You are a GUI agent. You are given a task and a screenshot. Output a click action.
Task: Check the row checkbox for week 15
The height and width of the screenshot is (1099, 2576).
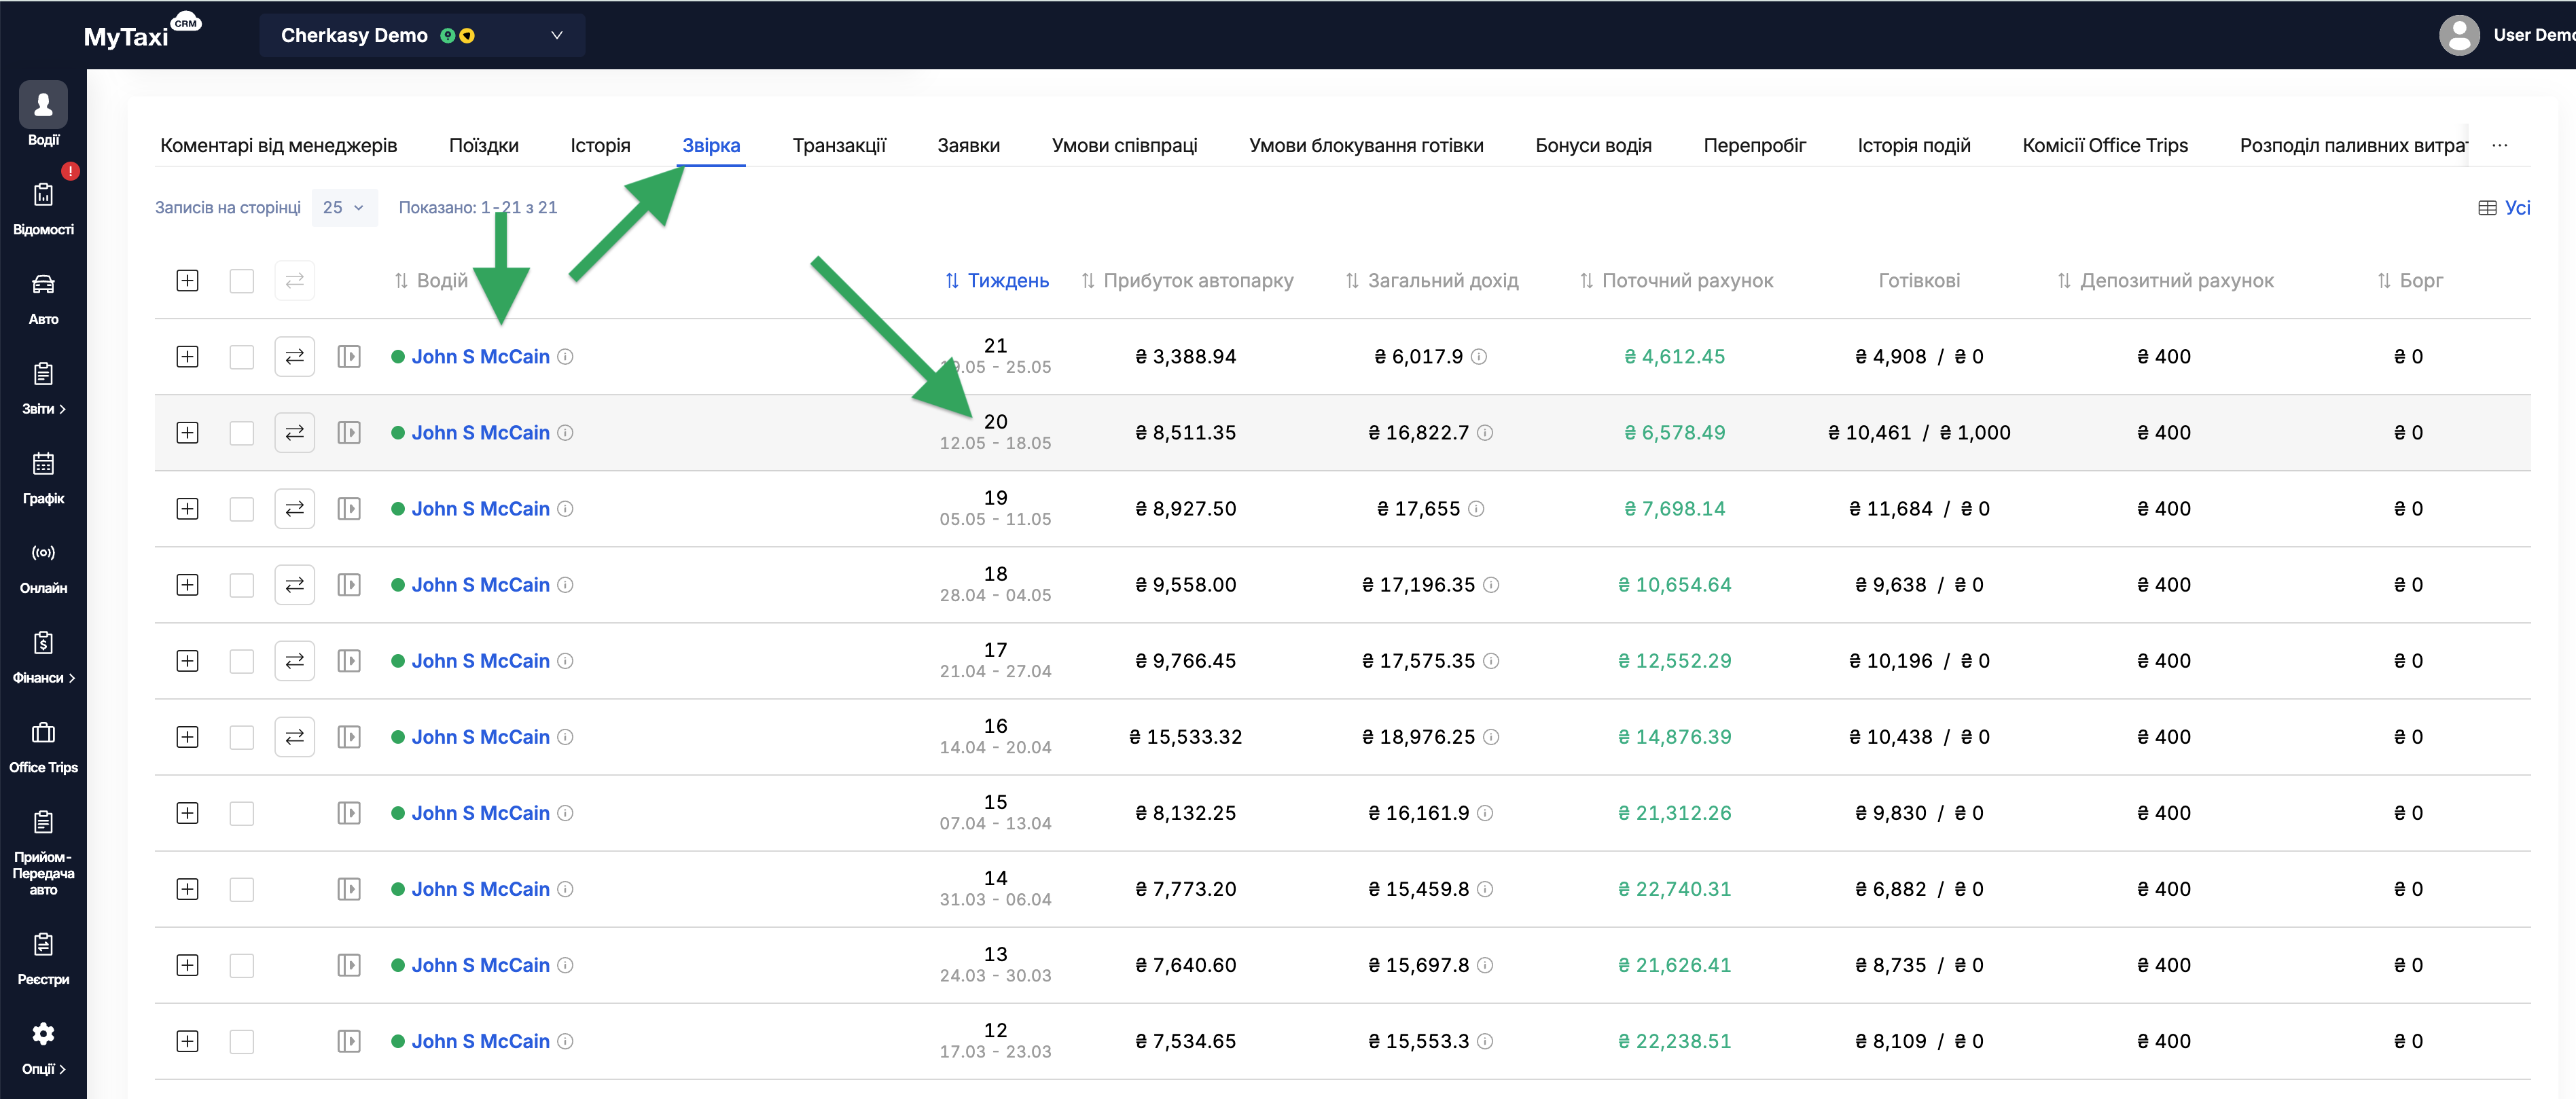(x=242, y=813)
